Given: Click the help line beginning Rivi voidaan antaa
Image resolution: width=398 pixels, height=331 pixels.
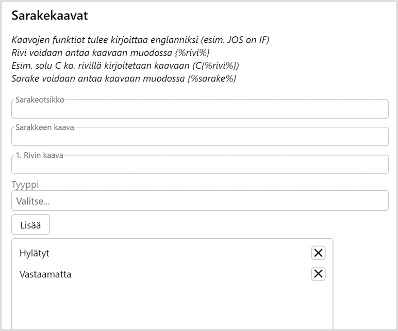Looking at the screenshot, I should 110,53.
